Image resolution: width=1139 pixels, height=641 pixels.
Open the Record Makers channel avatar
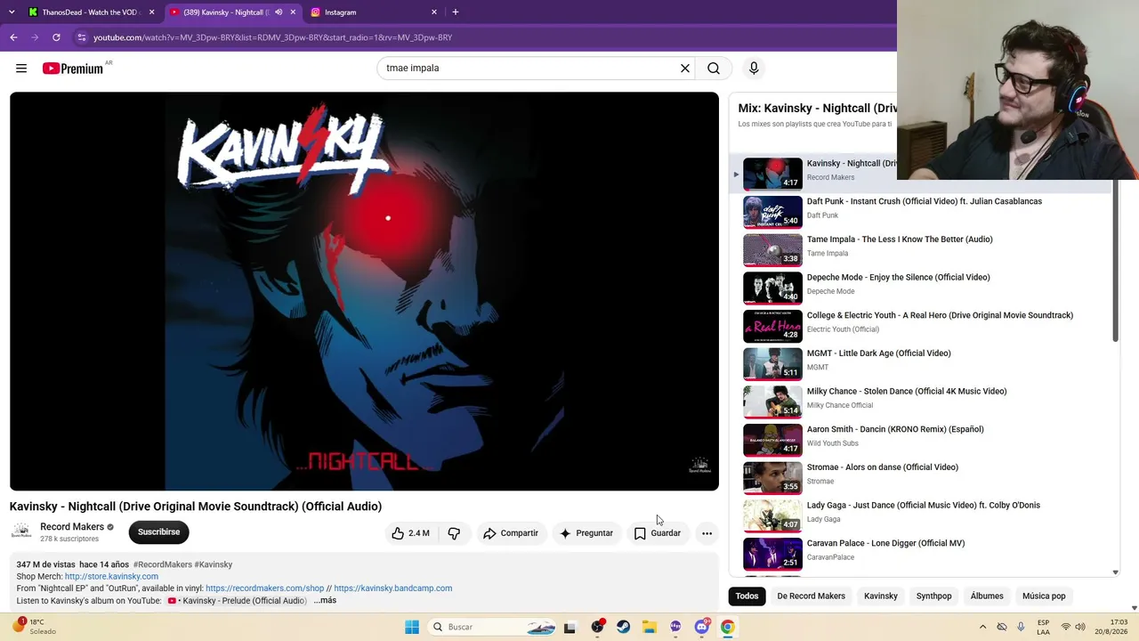point(21,532)
